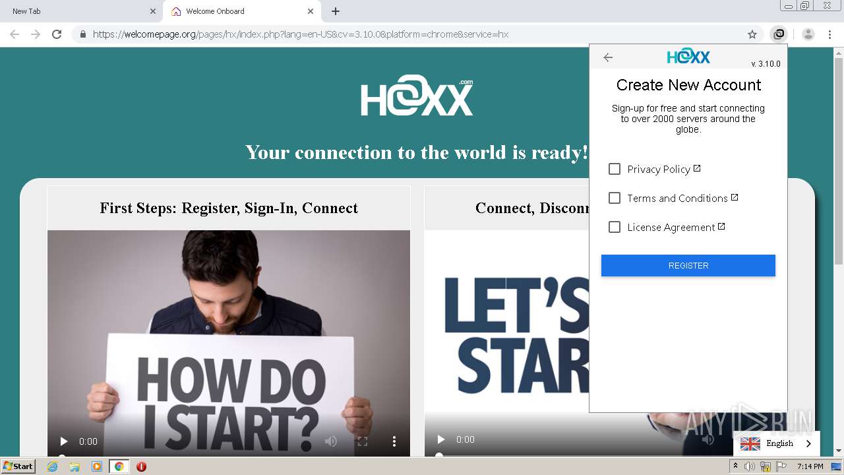This screenshot has height=475, width=844.
Task: Tick the Terms and Conditions checkbox
Action: [615, 198]
